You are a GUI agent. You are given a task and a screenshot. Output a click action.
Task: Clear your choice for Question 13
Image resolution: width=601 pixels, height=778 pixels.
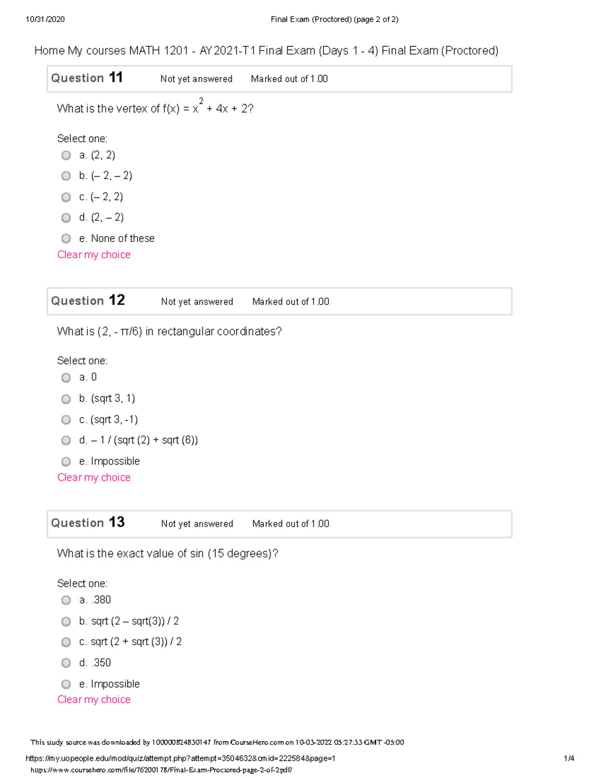[x=94, y=699]
